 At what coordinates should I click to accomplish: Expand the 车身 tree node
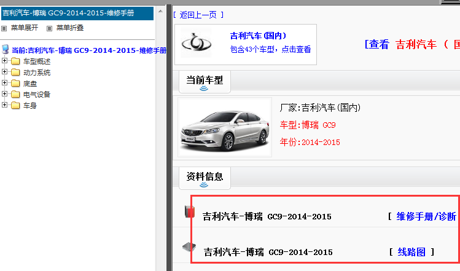pos(4,105)
